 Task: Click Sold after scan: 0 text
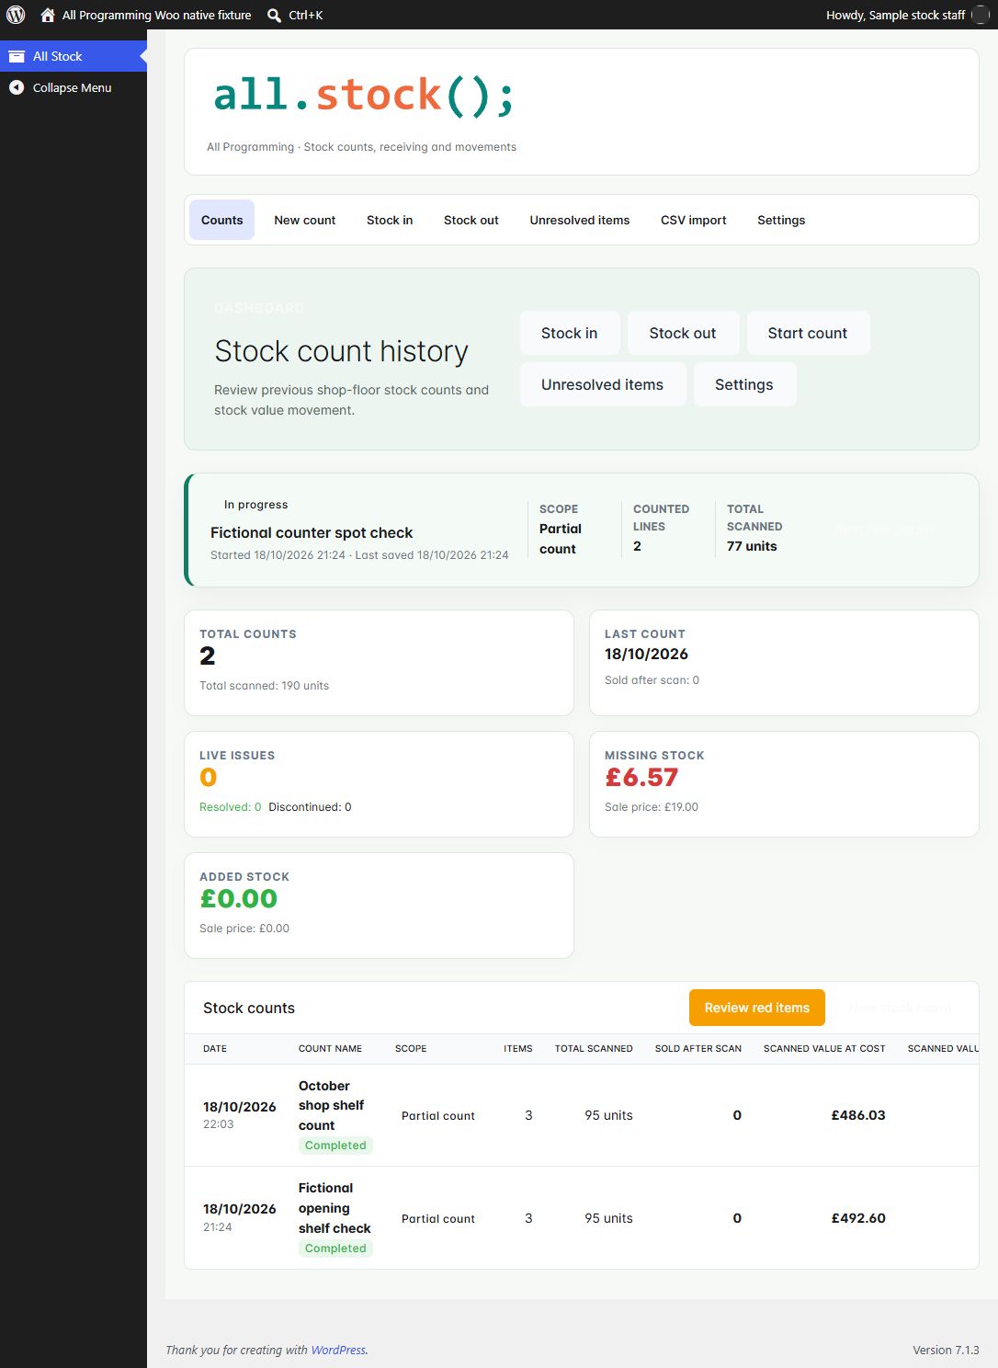(652, 680)
